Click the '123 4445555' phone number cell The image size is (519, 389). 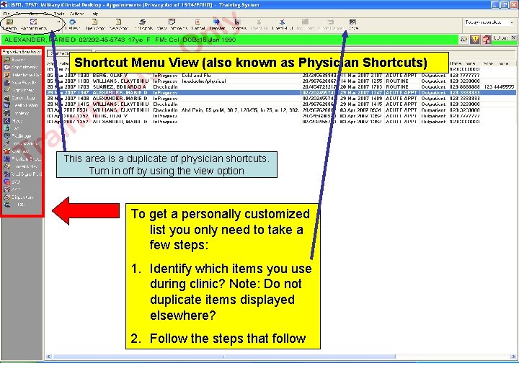(499, 86)
